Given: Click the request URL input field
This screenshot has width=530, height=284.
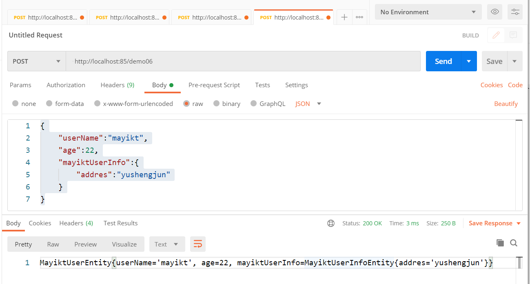Looking at the screenshot, I should [243, 61].
